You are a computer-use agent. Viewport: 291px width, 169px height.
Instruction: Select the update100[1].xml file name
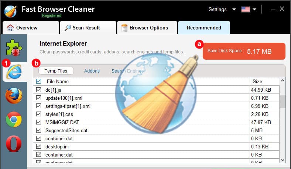(64, 98)
